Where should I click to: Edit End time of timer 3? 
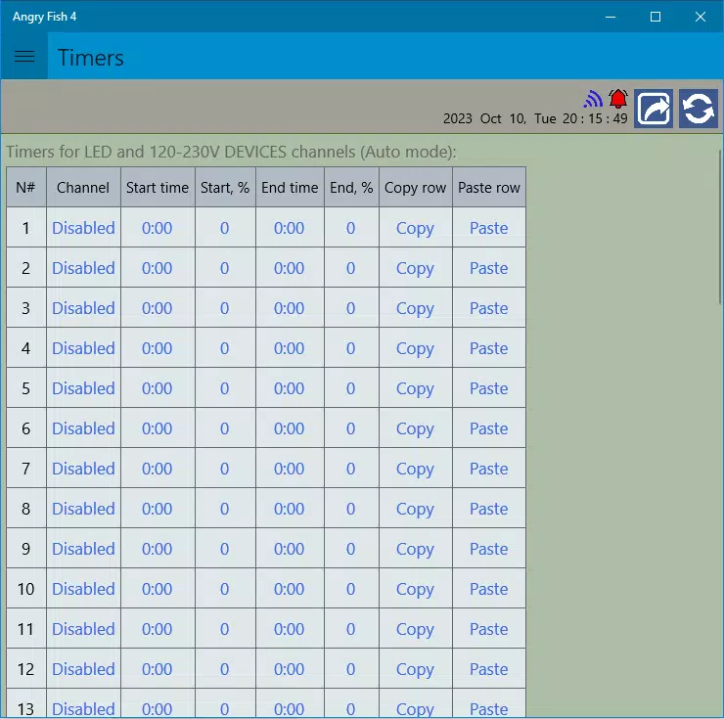pyautogui.click(x=289, y=308)
